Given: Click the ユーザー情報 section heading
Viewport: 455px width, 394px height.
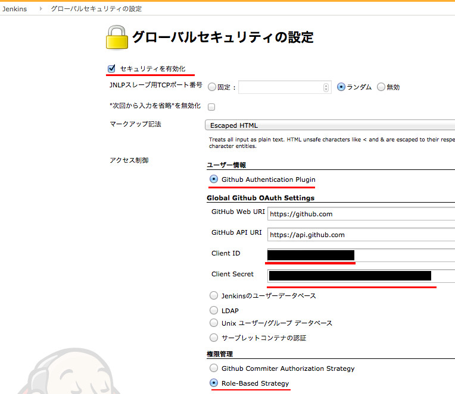Looking at the screenshot, I should pos(226,165).
